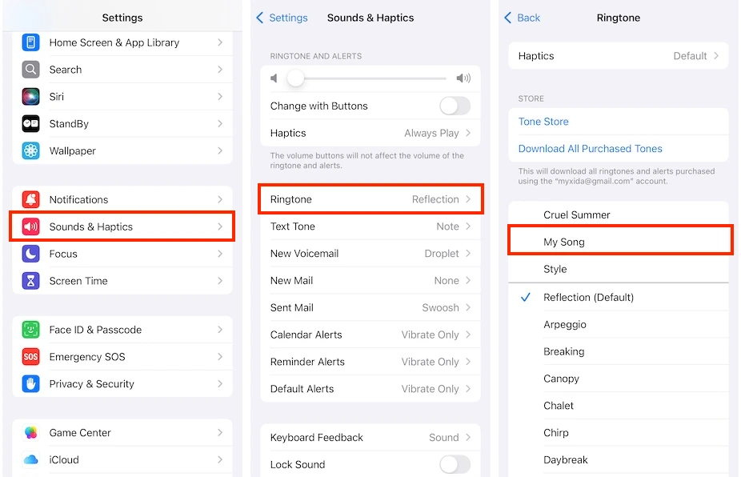
Task: Select the Emergency SOS icon
Action: point(30,356)
